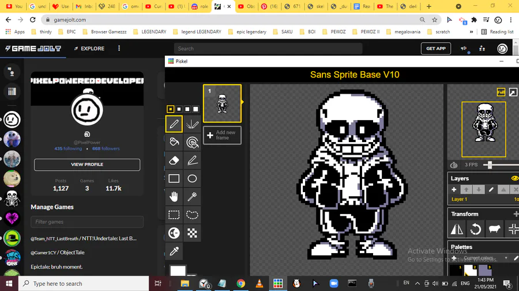Select the Rectangle selection tool
Viewport: 519px width, 291px height.
click(x=174, y=215)
